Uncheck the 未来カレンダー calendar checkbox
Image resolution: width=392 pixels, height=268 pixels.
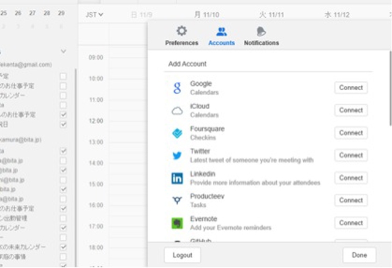(64, 247)
